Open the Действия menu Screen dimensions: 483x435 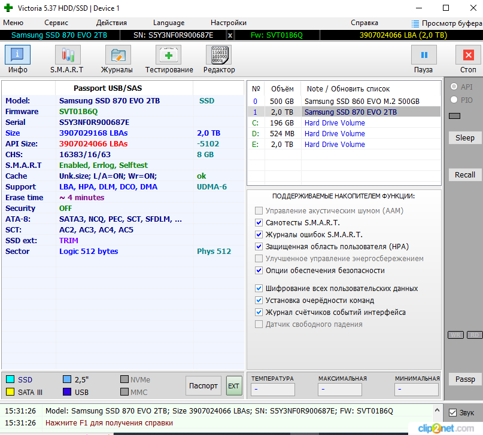[x=111, y=23]
